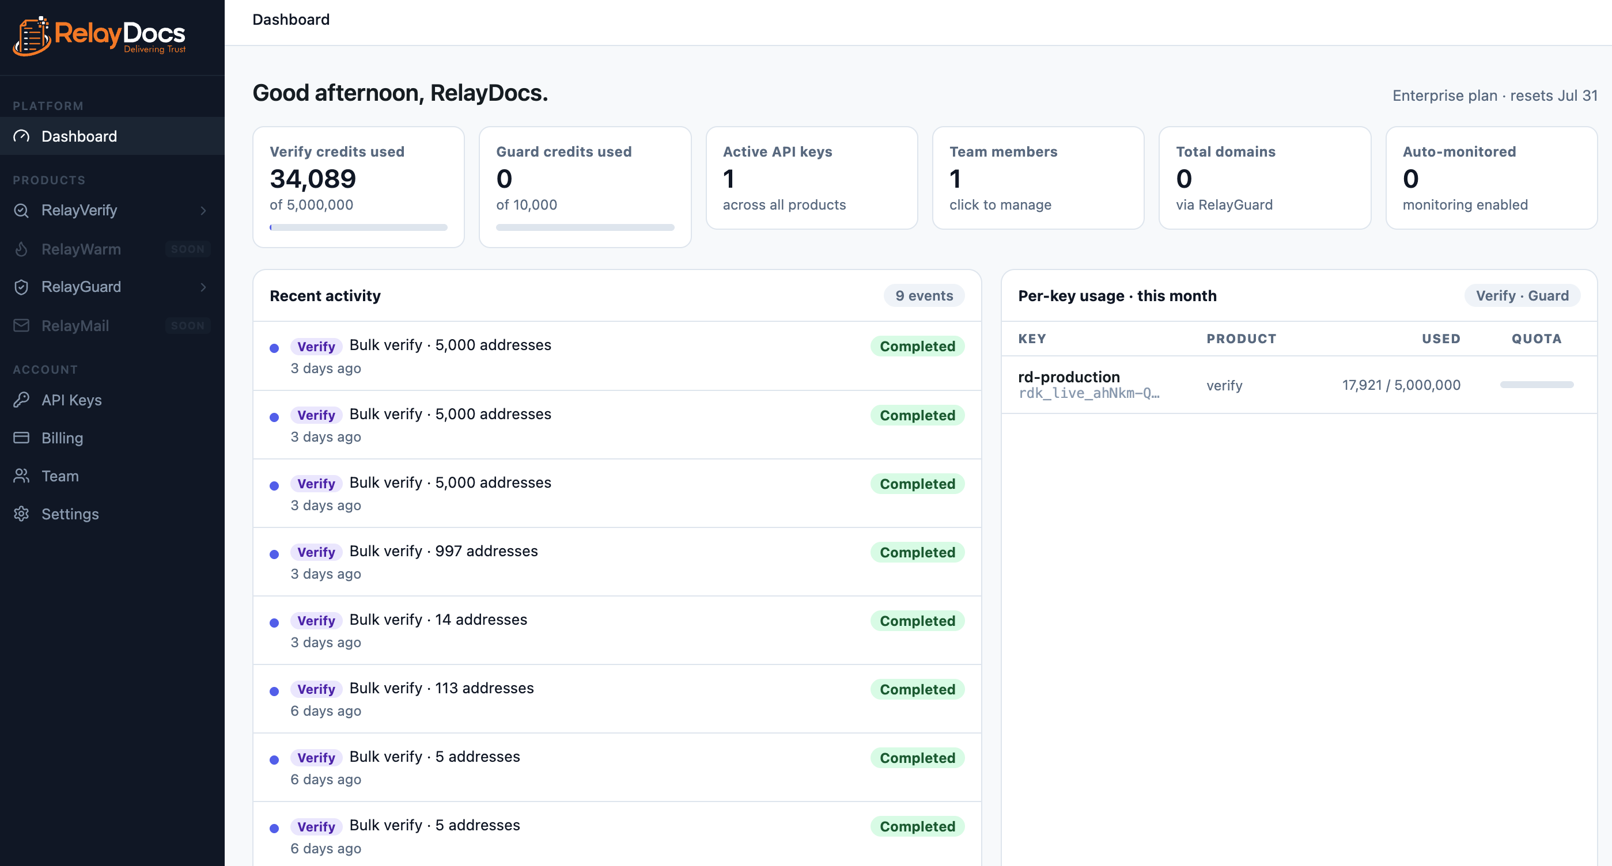This screenshot has width=1612, height=866.
Task: Click the 17,921 / 5,000,000 usage value
Action: pyautogui.click(x=1401, y=385)
